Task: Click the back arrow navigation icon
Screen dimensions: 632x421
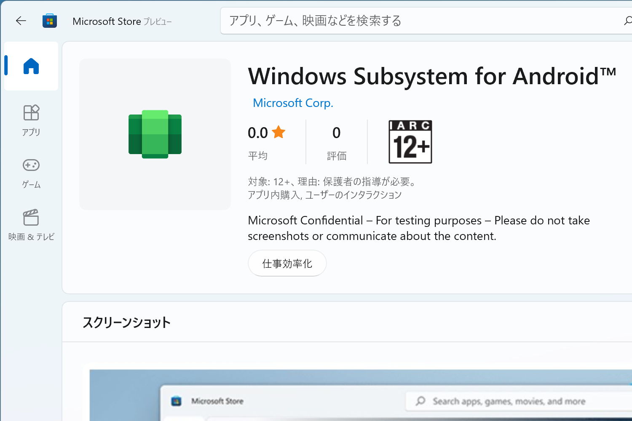Action: coord(21,21)
